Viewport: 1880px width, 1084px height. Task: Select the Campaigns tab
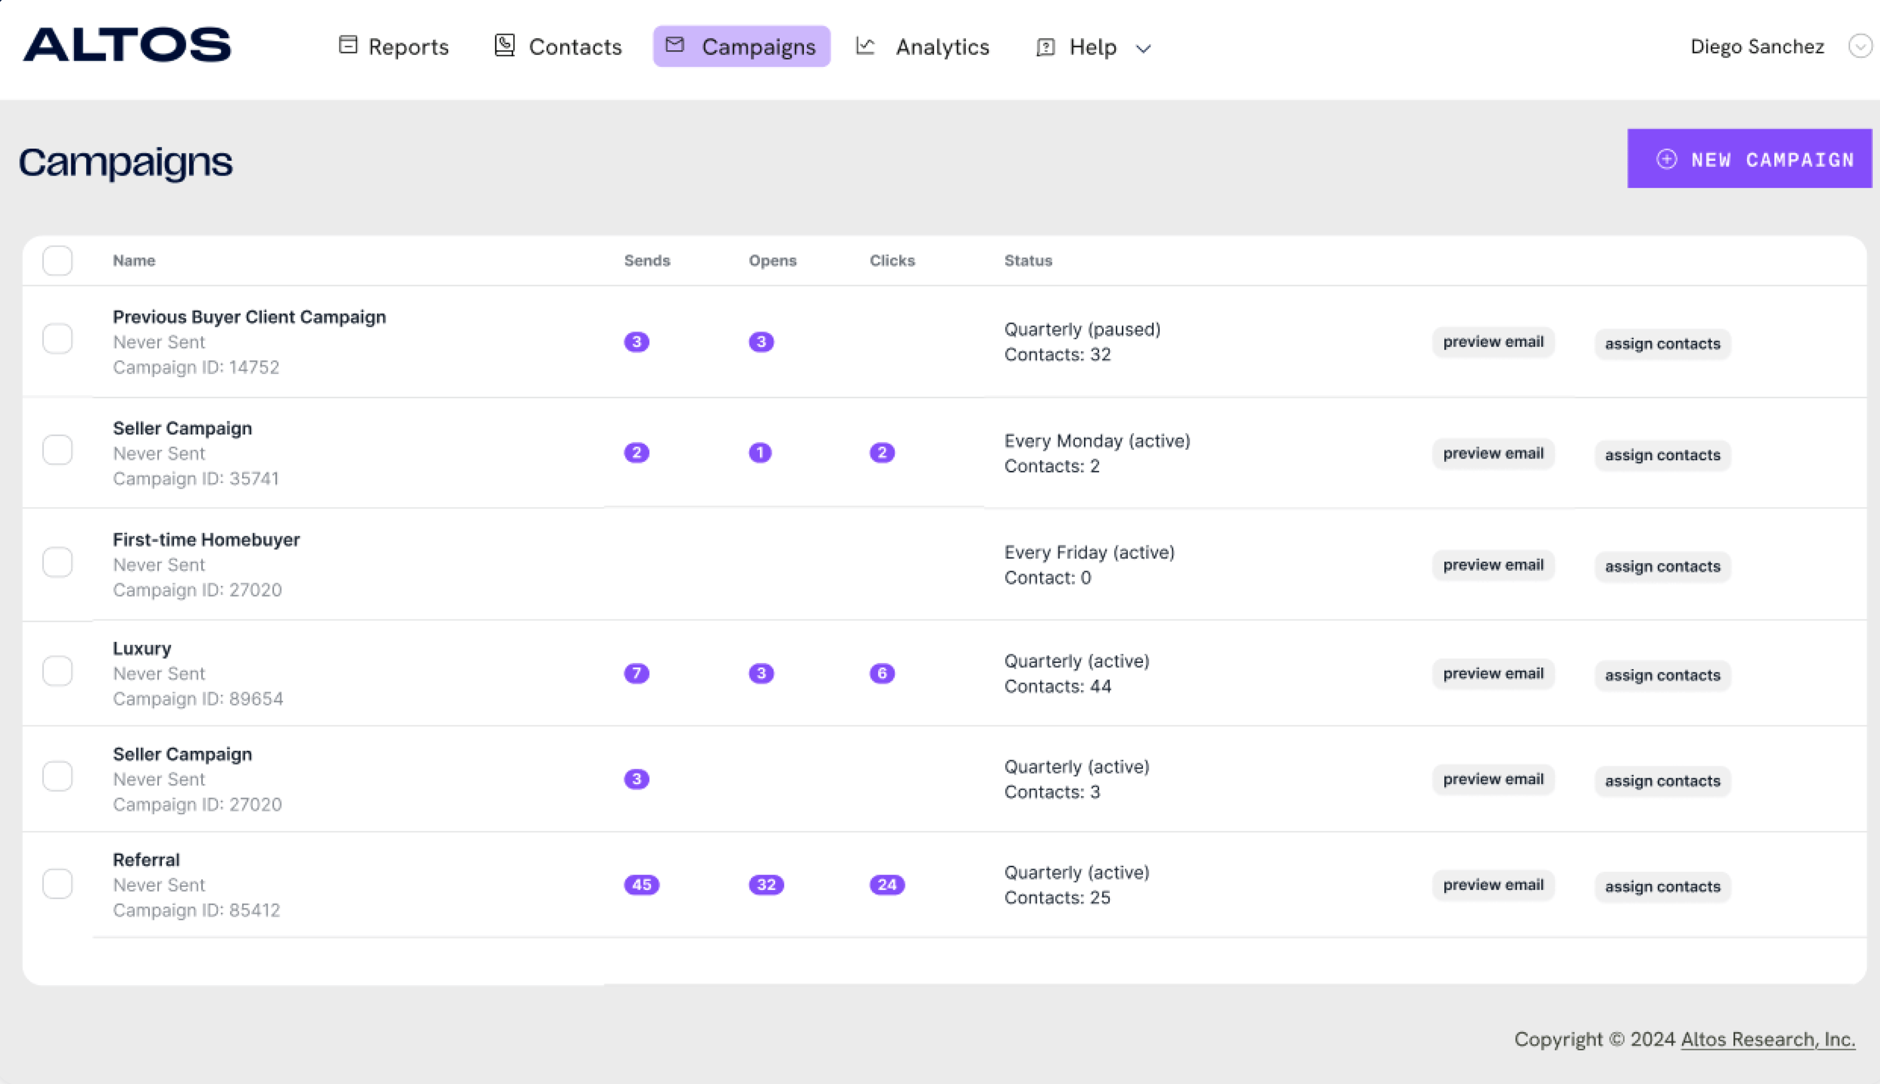(743, 46)
